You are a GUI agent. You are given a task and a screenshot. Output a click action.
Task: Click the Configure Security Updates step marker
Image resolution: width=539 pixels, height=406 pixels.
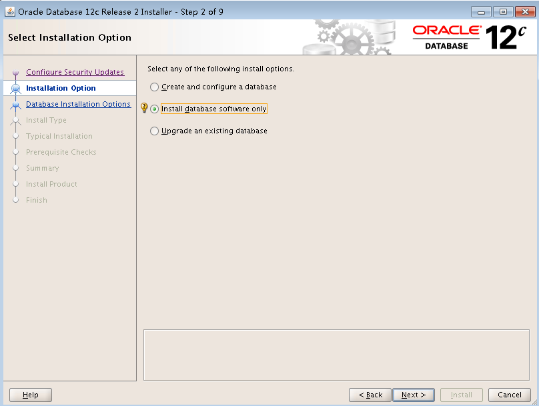click(x=15, y=73)
